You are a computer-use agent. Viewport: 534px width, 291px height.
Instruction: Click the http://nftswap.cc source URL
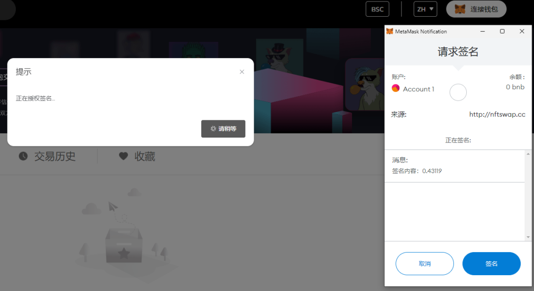497,114
